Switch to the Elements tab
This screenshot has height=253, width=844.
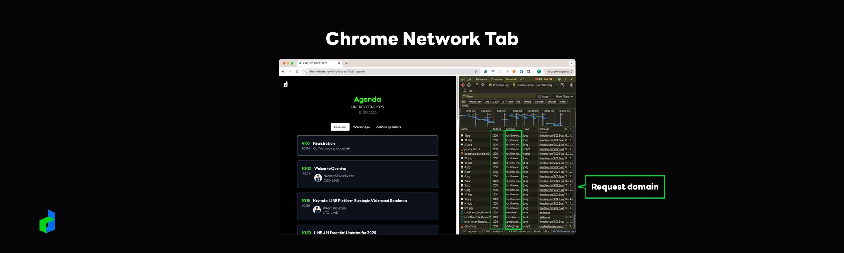click(481, 80)
